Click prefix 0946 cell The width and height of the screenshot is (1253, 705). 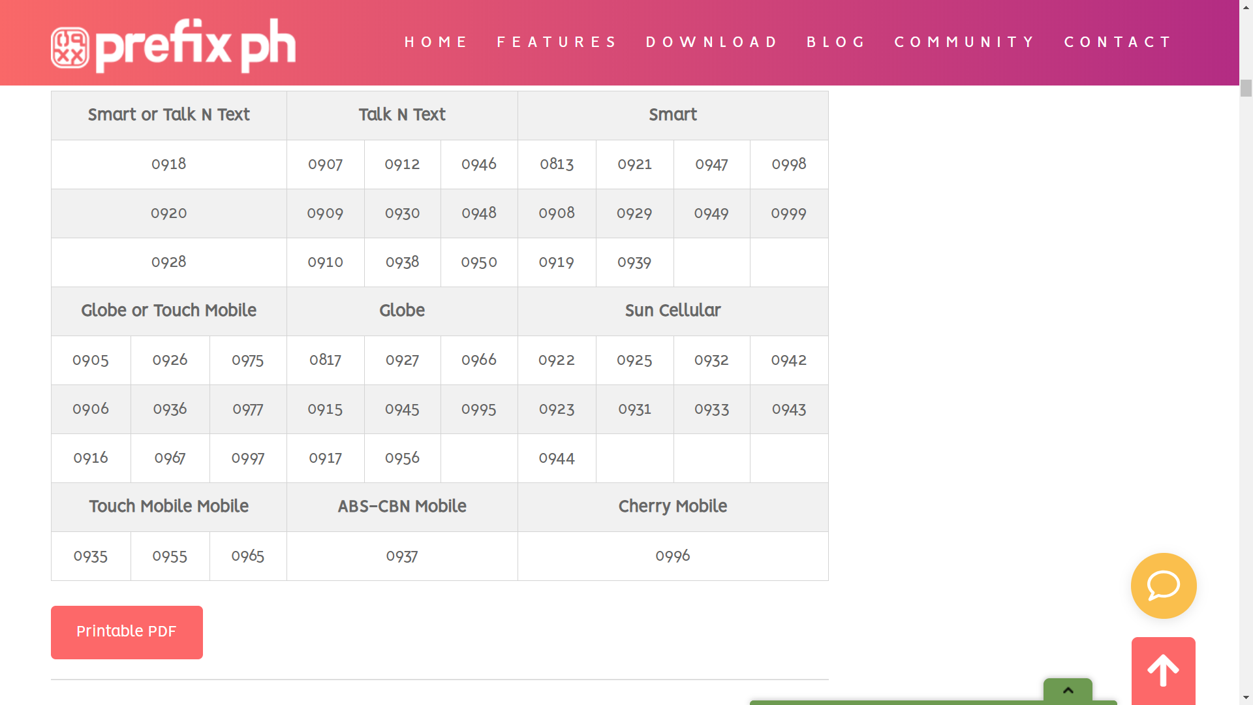pyautogui.click(x=479, y=164)
